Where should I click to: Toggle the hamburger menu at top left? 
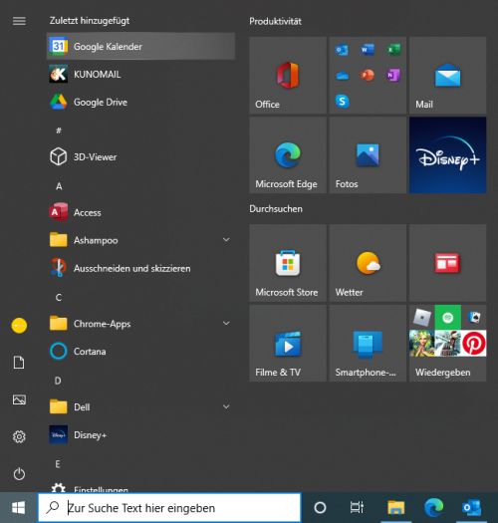pos(19,21)
